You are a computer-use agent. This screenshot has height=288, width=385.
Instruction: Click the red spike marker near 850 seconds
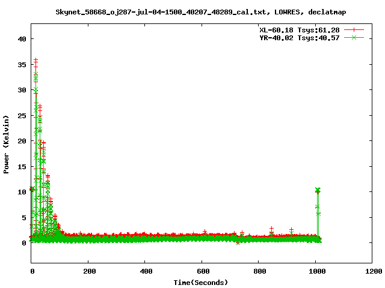pyautogui.click(x=271, y=229)
